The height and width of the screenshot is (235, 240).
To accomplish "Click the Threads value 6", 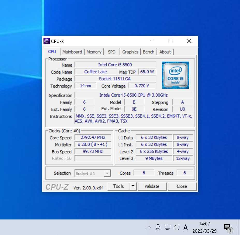I will (185, 173).
